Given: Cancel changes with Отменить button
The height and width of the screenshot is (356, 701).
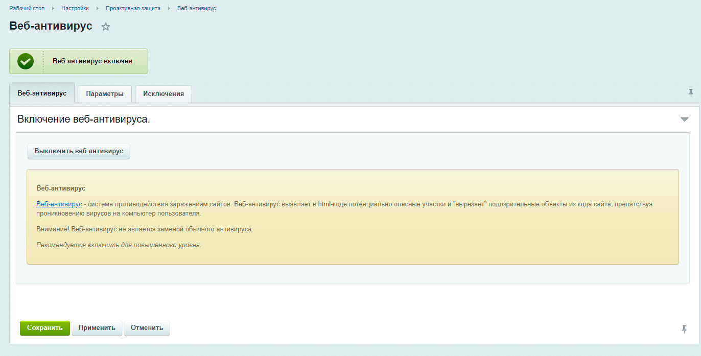Looking at the screenshot, I should pyautogui.click(x=147, y=328).
